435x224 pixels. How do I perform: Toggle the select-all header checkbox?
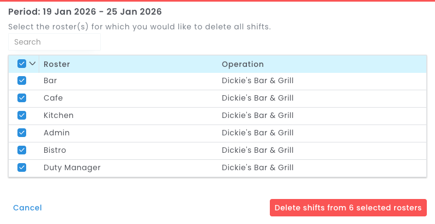point(22,64)
